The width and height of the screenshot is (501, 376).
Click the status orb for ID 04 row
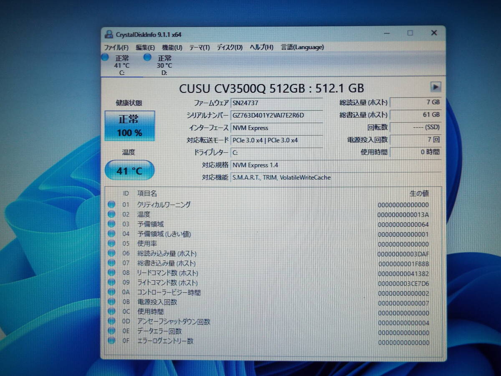pos(111,234)
